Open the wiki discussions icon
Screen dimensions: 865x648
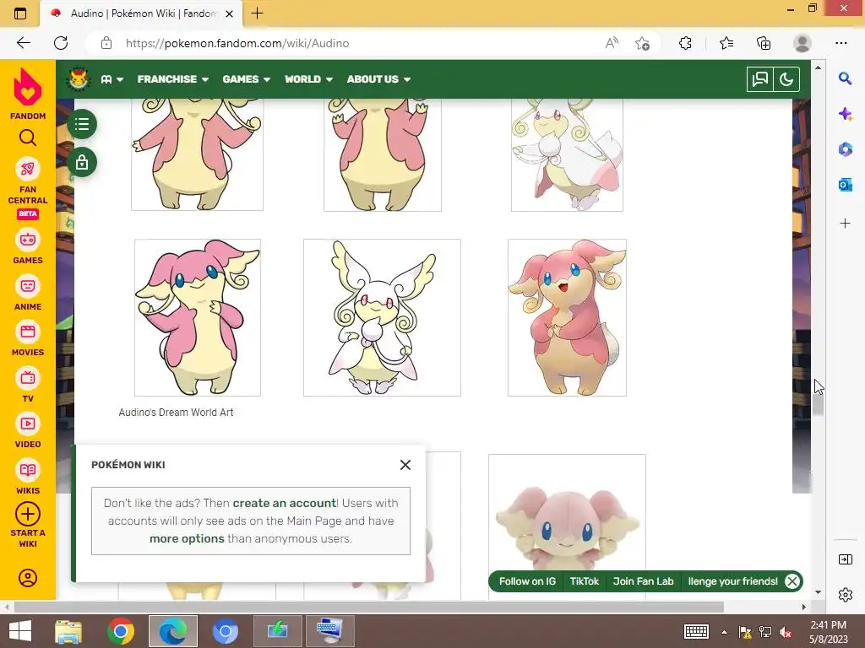click(x=759, y=79)
